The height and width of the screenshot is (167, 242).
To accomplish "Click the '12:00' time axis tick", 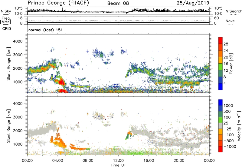I will pyautogui.click(x=118, y=161).
